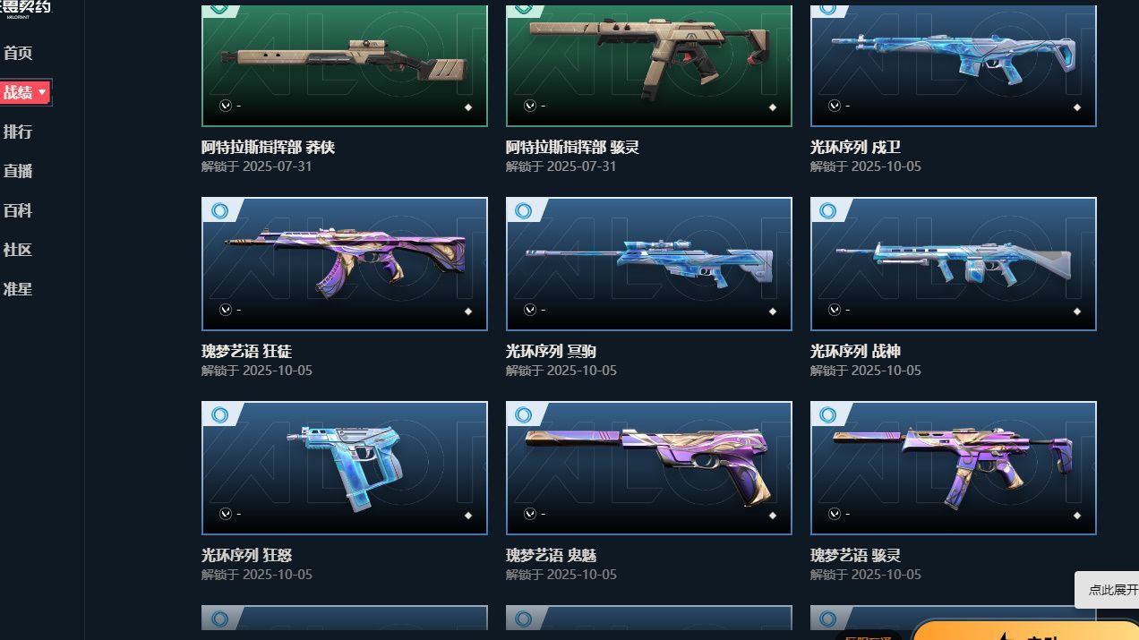1139x640 pixels.
Task: Open 瑰梦艺语 鬼魅 skin title link
Action: (561, 556)
